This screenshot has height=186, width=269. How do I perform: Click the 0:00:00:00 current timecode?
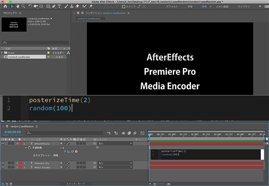pyautogui.click(x=13, y=132)
